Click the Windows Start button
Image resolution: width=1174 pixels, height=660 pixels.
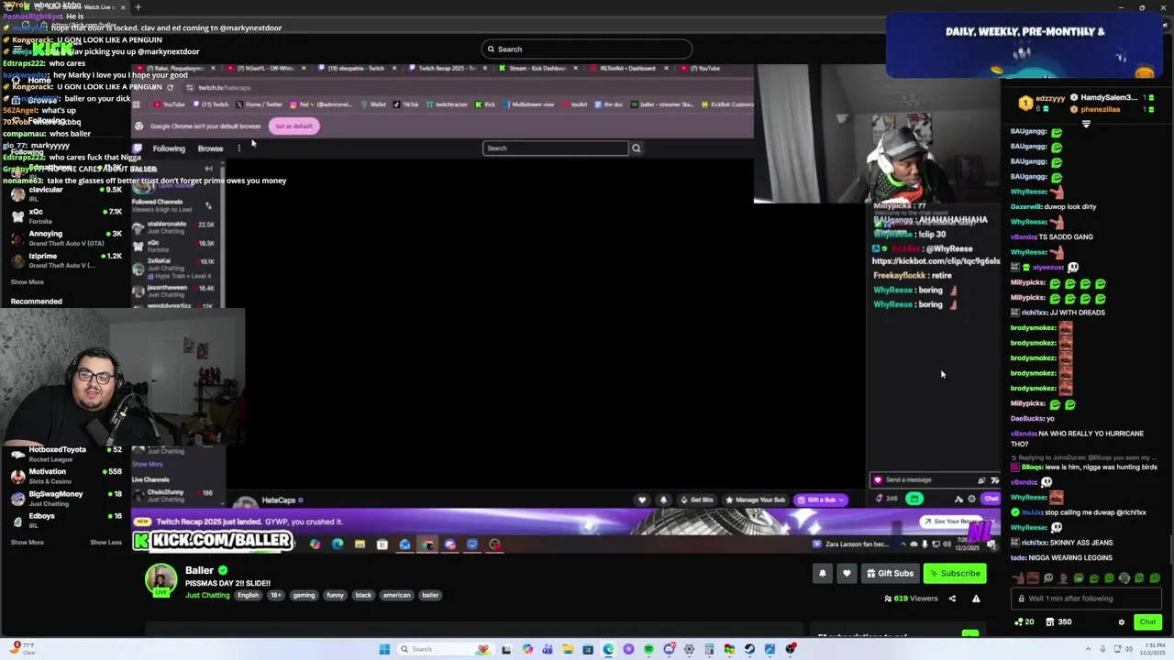pyautogui.click(x=384, y=649)
